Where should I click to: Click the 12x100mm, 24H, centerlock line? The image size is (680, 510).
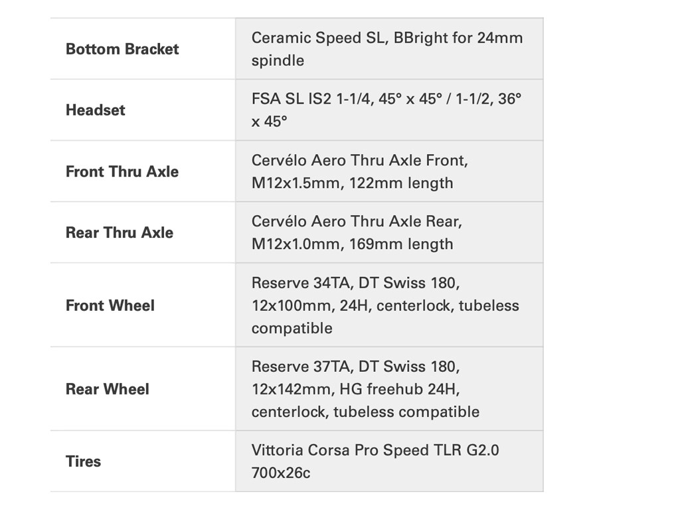point(385,305)
